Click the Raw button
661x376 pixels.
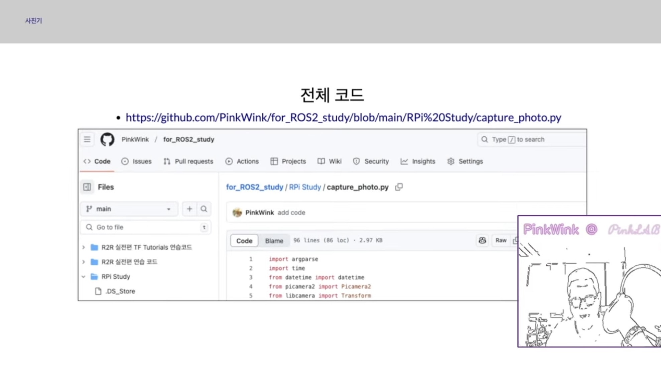coord(501,240)
